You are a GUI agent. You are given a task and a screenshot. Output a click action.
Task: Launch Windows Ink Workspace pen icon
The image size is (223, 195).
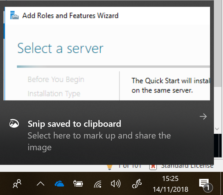137,184
